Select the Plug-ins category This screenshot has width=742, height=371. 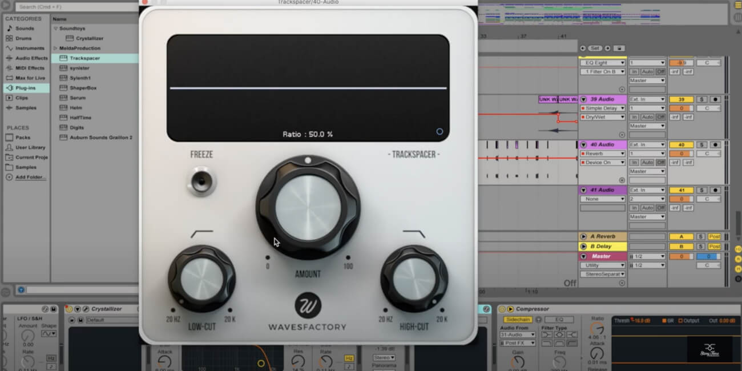(26, 88)
